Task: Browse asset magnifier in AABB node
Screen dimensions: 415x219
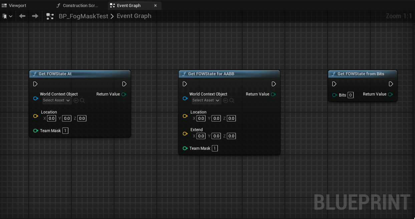Action: (x=232, y=101)
